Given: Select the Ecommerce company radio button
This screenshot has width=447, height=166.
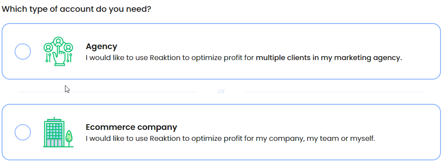Looking at the screenshot, I should (22, 132).
